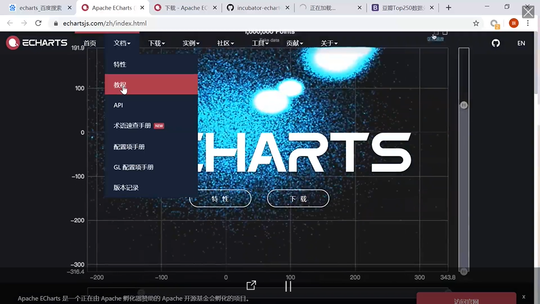This screenshot has height=304, width=540.
Task: Expand the 关于 dropdown menu
Action: pyautogui.click(x=329, y=43)
